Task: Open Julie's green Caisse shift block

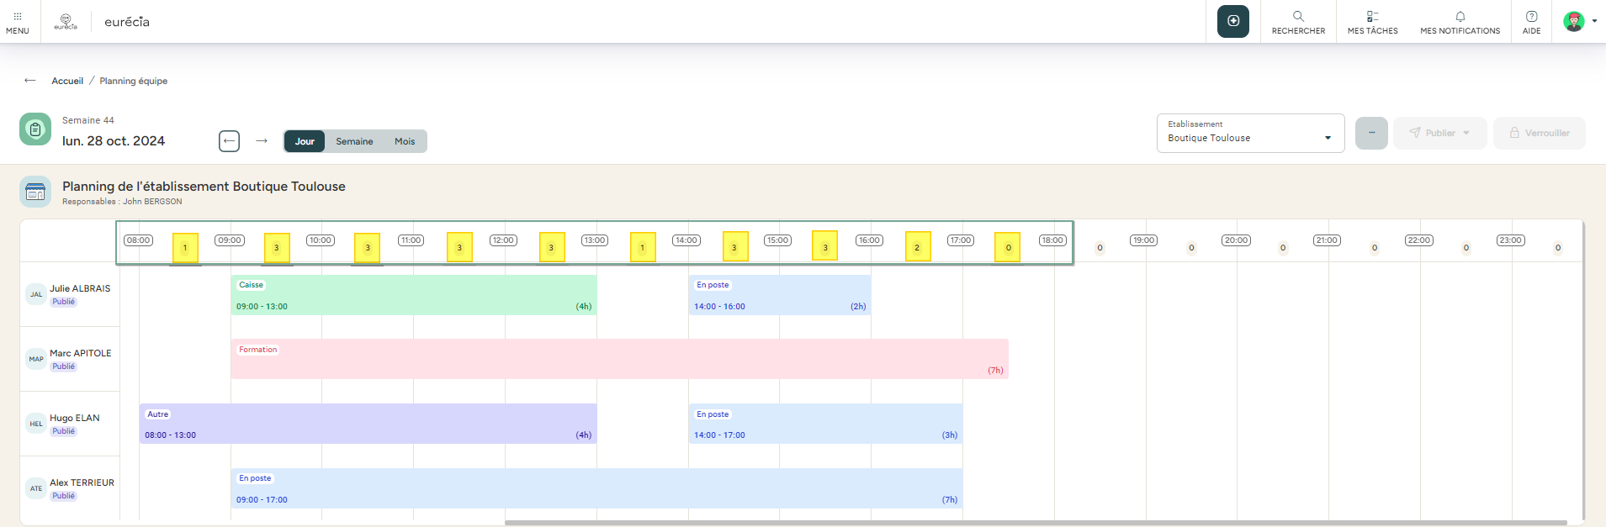Action: [414, 295]
